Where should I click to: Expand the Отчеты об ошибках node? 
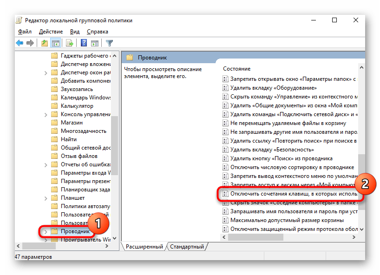[46, 164]
